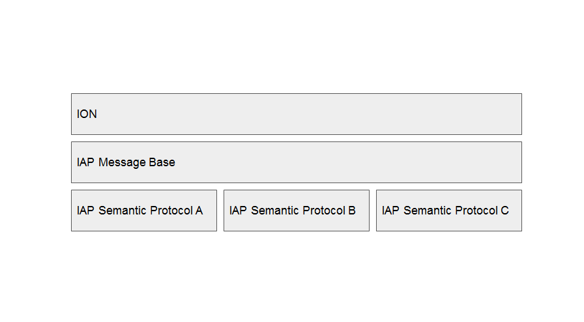This screenshot has height=322, width=584.
Task: Click "IAP" in the Protocol C box
Action: tap(390, 211)
